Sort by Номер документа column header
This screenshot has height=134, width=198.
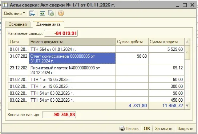pyautogui.click(x=72, y=42)
